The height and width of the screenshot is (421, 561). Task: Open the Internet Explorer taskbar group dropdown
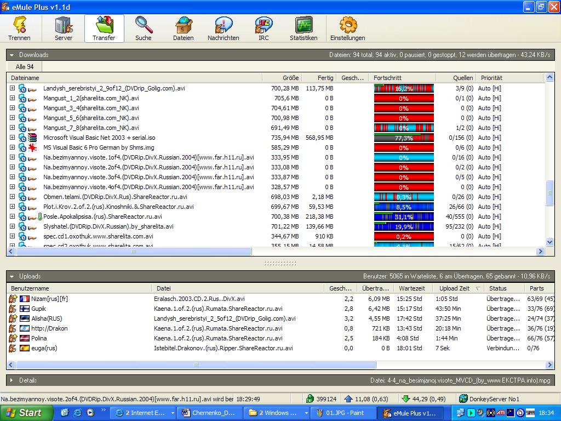click(173, 413)
